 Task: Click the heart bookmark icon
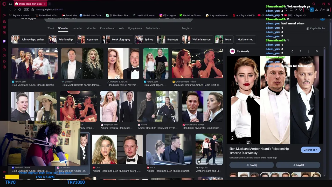[300, 10]
